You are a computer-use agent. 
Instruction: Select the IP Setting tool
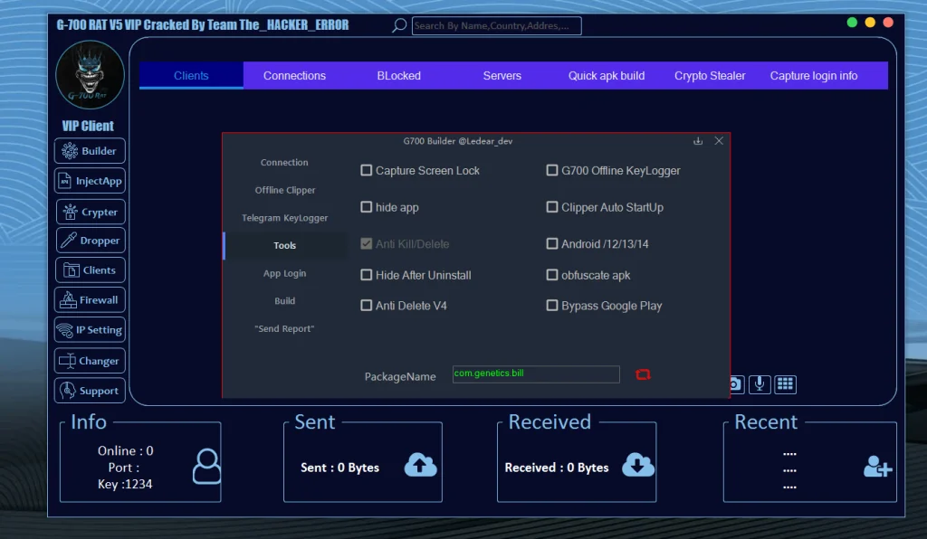[x=89, y=329]
